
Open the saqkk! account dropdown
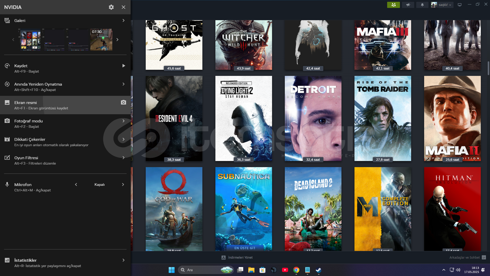click(442, 5)
